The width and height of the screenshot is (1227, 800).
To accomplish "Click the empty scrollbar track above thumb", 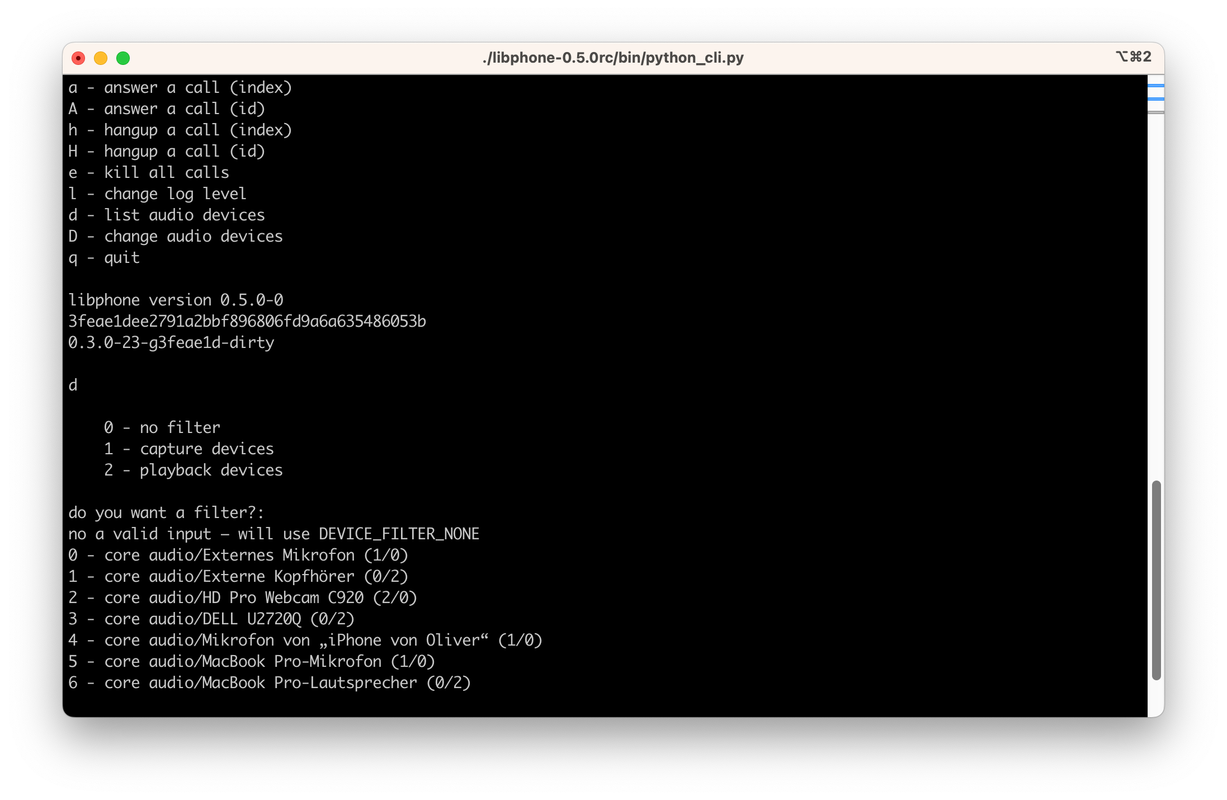I will tap(1156, 291).
